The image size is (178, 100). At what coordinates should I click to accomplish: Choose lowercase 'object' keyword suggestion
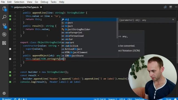point(89,23)
